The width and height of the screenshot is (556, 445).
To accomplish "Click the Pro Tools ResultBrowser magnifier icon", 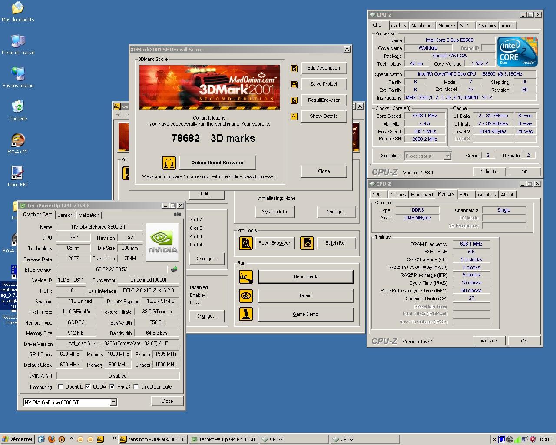I will pyautogui.click(x=246, y=243).
